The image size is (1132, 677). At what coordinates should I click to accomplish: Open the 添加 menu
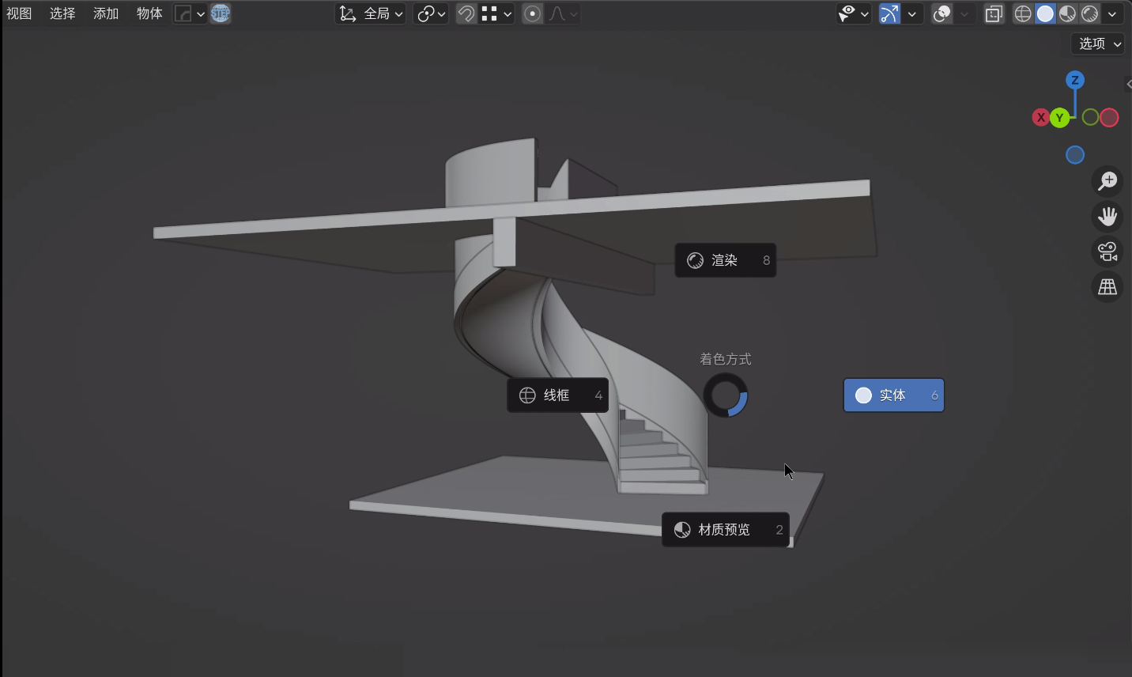[106, 13]
